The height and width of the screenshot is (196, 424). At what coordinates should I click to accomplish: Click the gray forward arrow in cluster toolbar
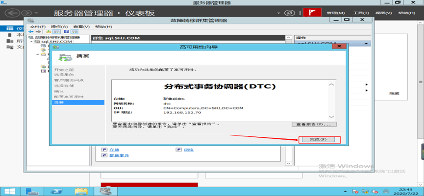click(38, 32)
